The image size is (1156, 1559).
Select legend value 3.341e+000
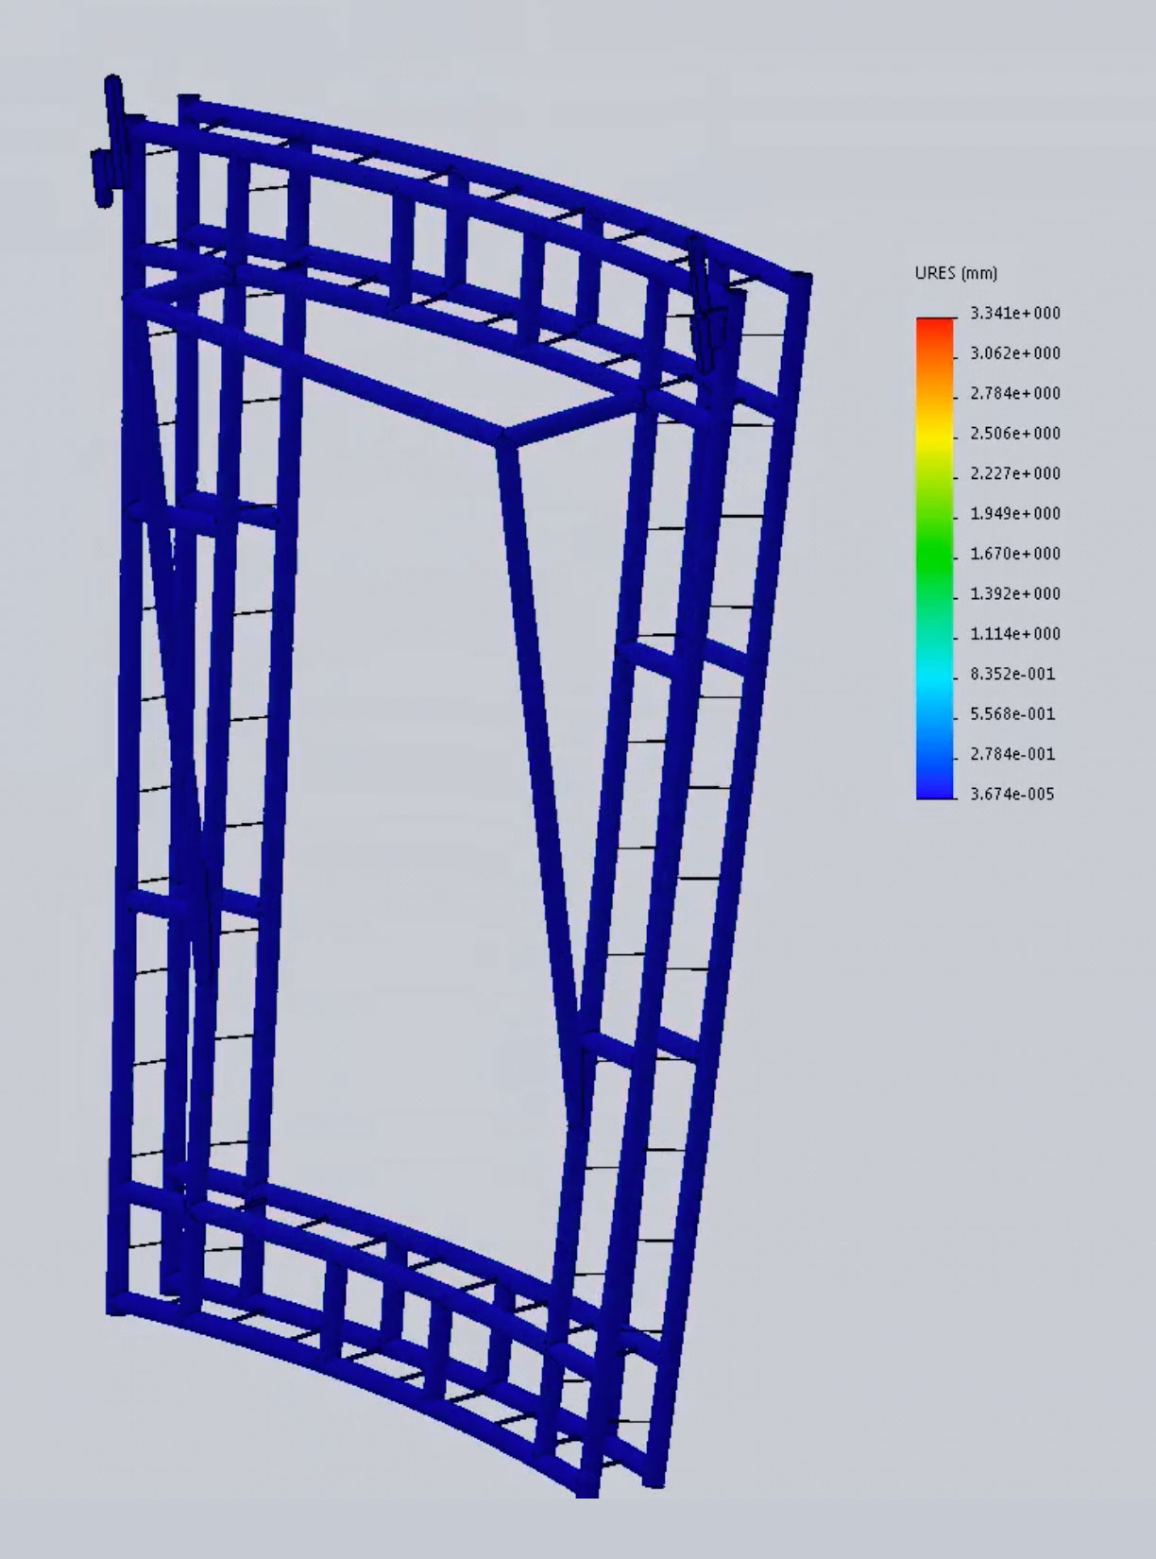(1015, 313)
